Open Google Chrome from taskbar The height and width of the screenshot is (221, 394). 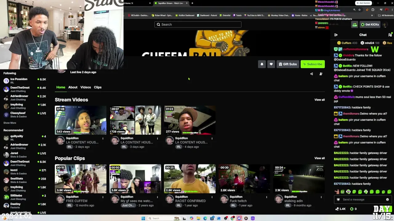click(x=232, y=218)
